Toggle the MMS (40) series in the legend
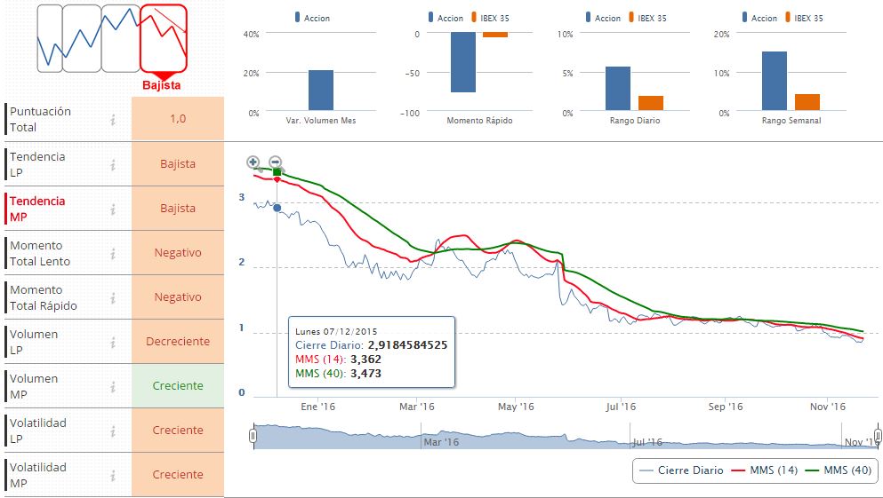This screenshot has width=883, height=498. (x=839, y=470)
